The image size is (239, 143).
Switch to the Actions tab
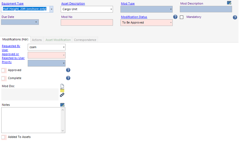(37, 40)
